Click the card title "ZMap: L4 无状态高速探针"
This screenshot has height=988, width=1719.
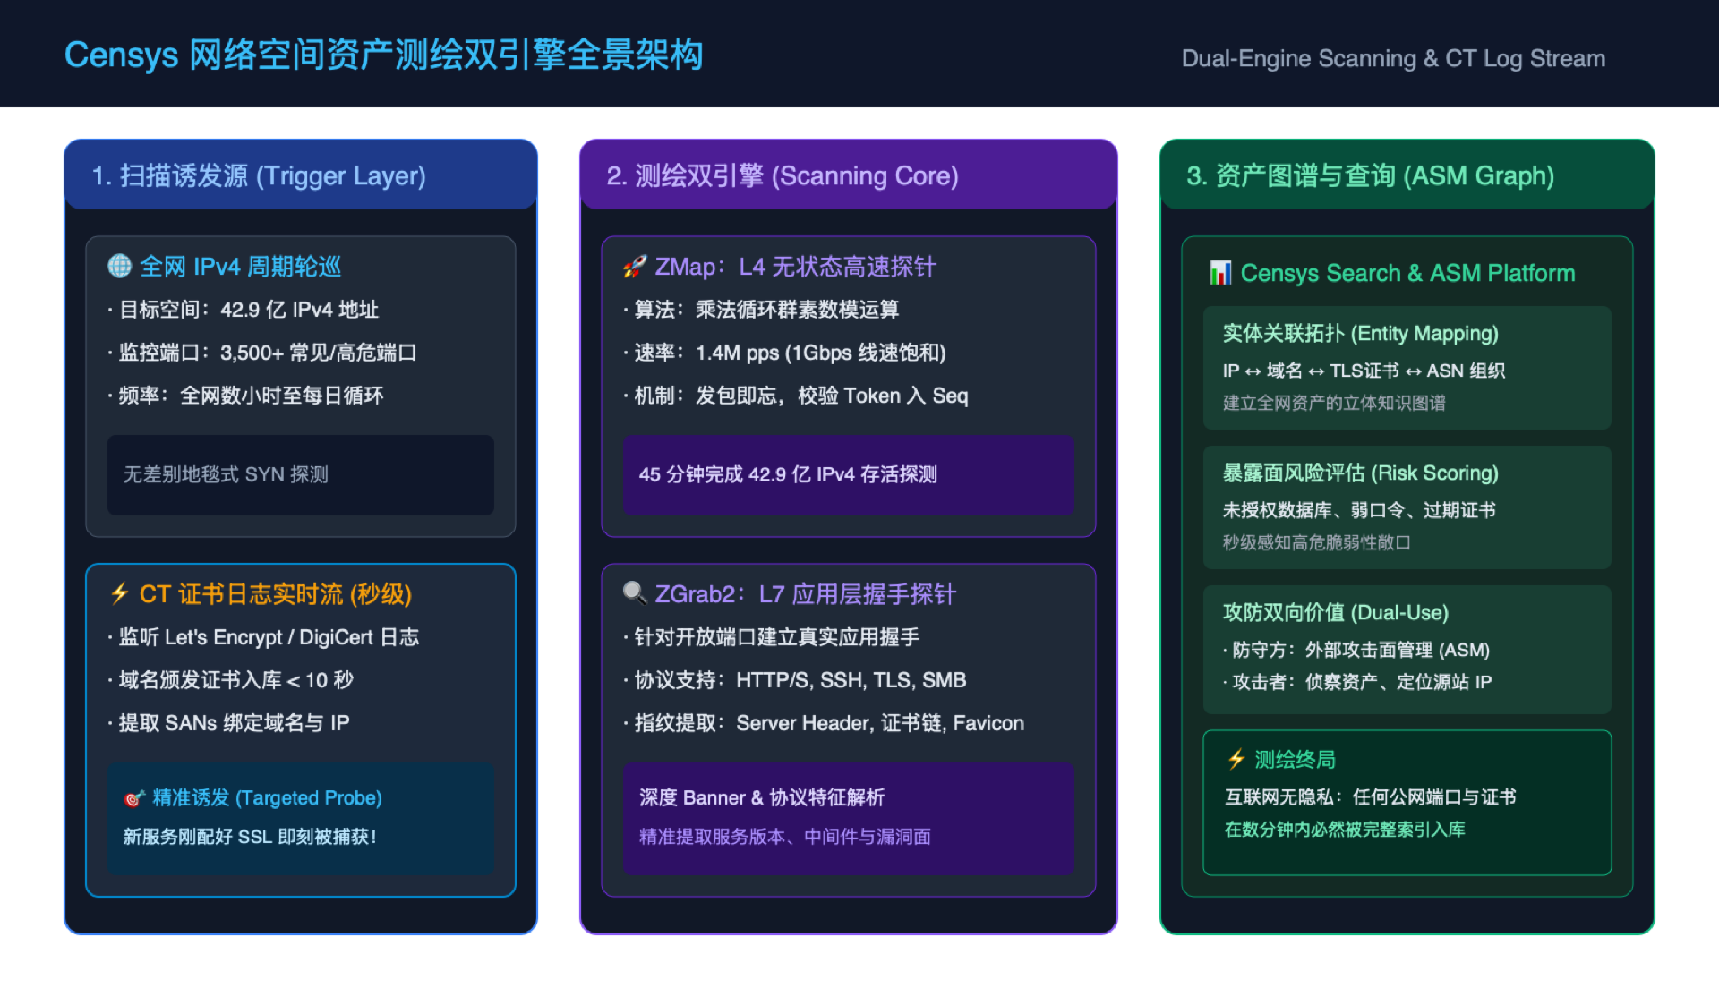tap(795, 266)
